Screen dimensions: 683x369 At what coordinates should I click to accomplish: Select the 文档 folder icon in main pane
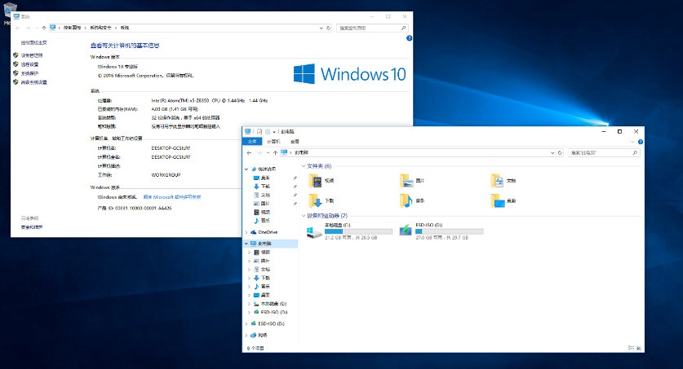pyautogui.click(x=497, y=181)
